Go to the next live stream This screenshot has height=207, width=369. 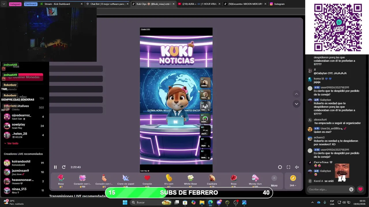coord(296,104)
